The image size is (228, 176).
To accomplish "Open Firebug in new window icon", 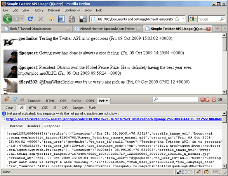I will click(207, 99).
